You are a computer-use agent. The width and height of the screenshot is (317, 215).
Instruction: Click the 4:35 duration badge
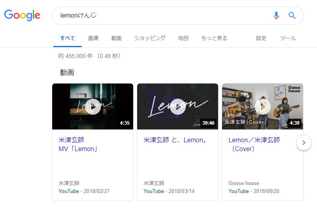point(124,123)
